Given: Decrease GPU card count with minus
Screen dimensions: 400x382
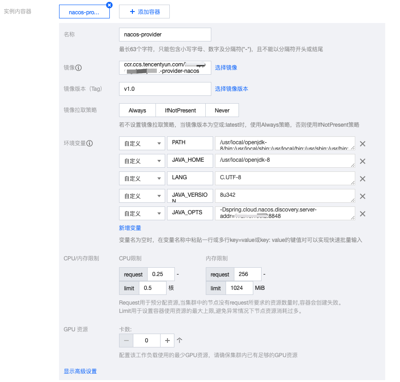Looking at the screenshot, I should coord(126,341).
